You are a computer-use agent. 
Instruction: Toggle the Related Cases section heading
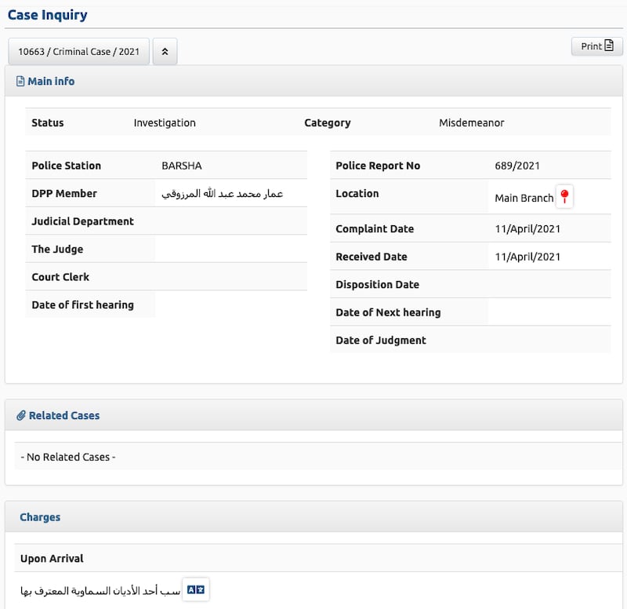(x=64, y=416)
